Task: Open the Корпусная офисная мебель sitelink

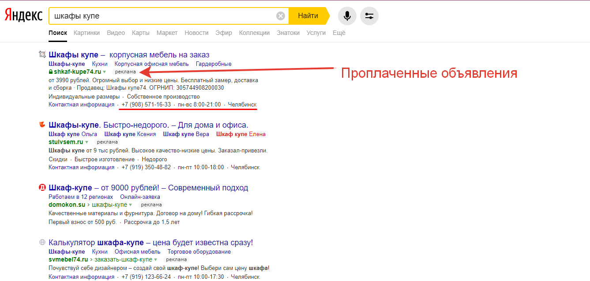Action: (151, 64)
